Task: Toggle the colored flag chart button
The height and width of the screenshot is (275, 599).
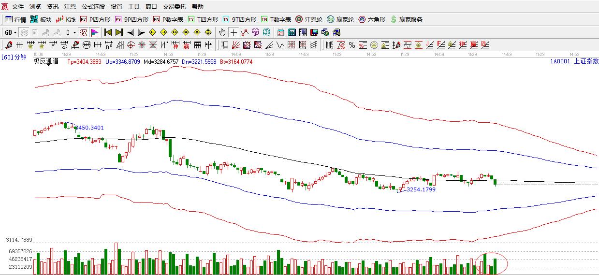Action: pyautogui.click(x=95, y=32)
